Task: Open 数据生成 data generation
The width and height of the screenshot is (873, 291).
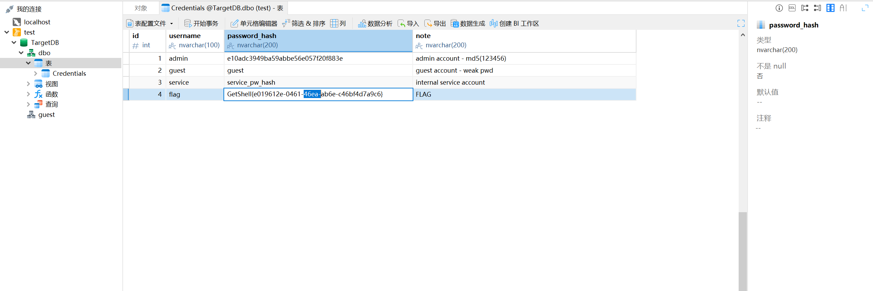Action: click(x=468, y=23)
